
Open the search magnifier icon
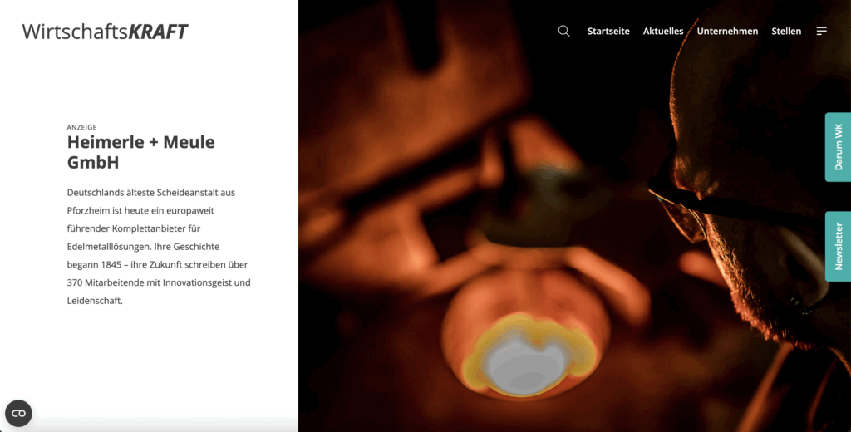[563, 32]
